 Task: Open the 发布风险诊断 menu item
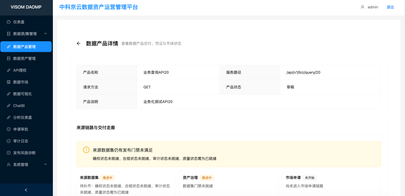point(26,152)
